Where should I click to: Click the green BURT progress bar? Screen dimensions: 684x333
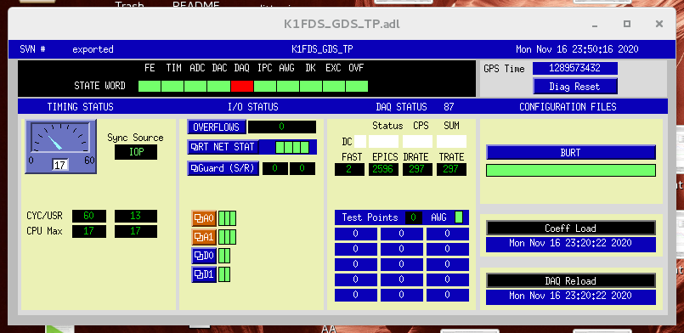(x=571, y=171)
